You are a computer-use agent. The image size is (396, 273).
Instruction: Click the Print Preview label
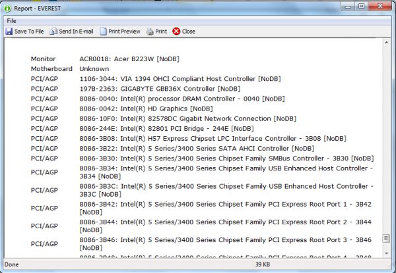tap(124, 32)
